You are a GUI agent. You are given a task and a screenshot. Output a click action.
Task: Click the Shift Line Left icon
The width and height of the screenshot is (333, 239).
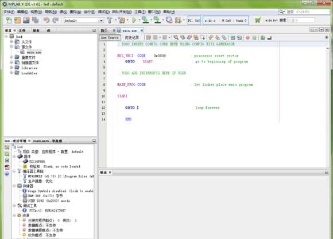[233, 37]
